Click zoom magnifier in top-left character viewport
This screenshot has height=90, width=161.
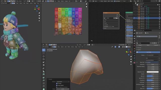coord(39,13)
